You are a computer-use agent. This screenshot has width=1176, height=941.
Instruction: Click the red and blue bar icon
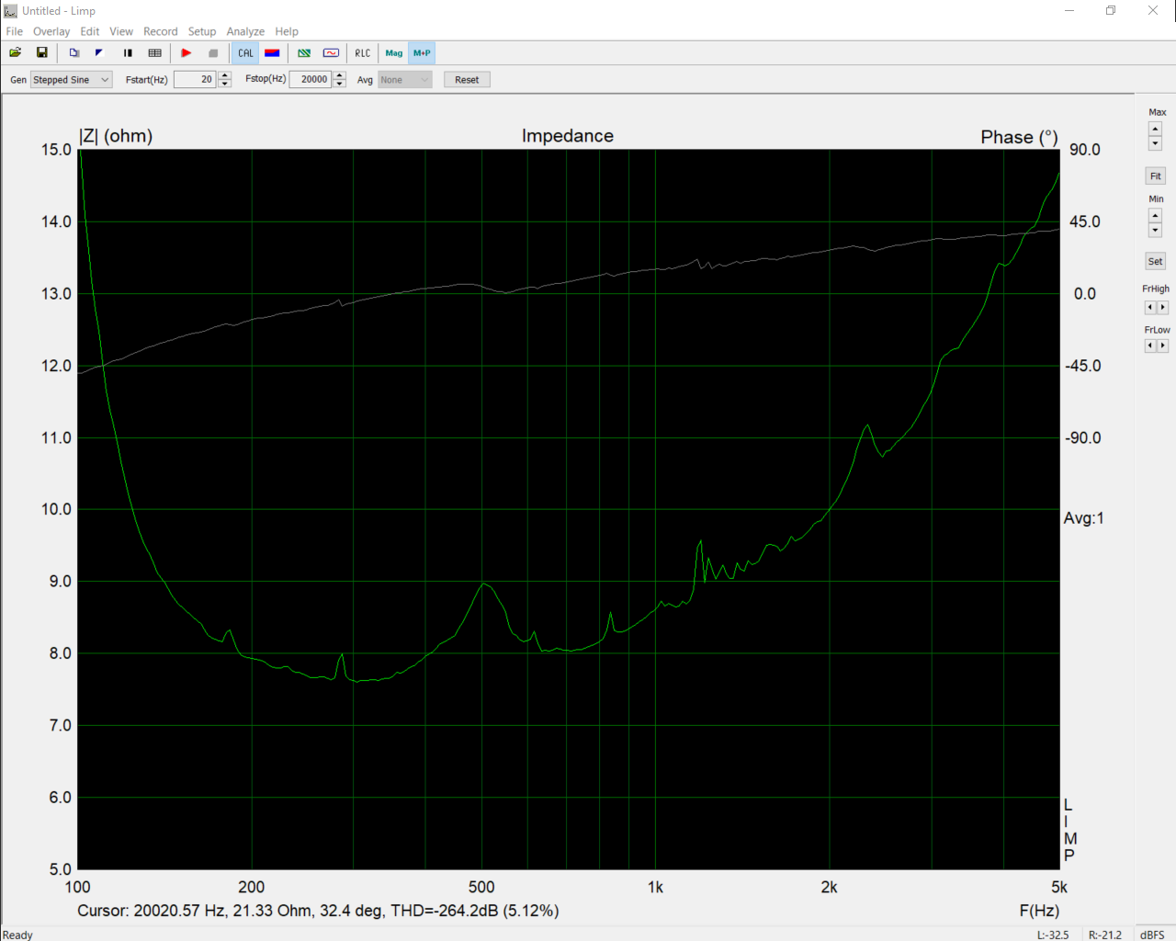pos(272,53)
